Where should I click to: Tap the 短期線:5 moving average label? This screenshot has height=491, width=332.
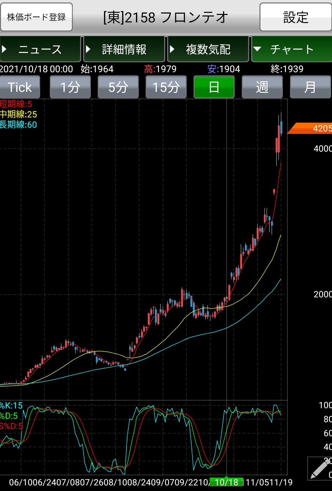(16, 104)
